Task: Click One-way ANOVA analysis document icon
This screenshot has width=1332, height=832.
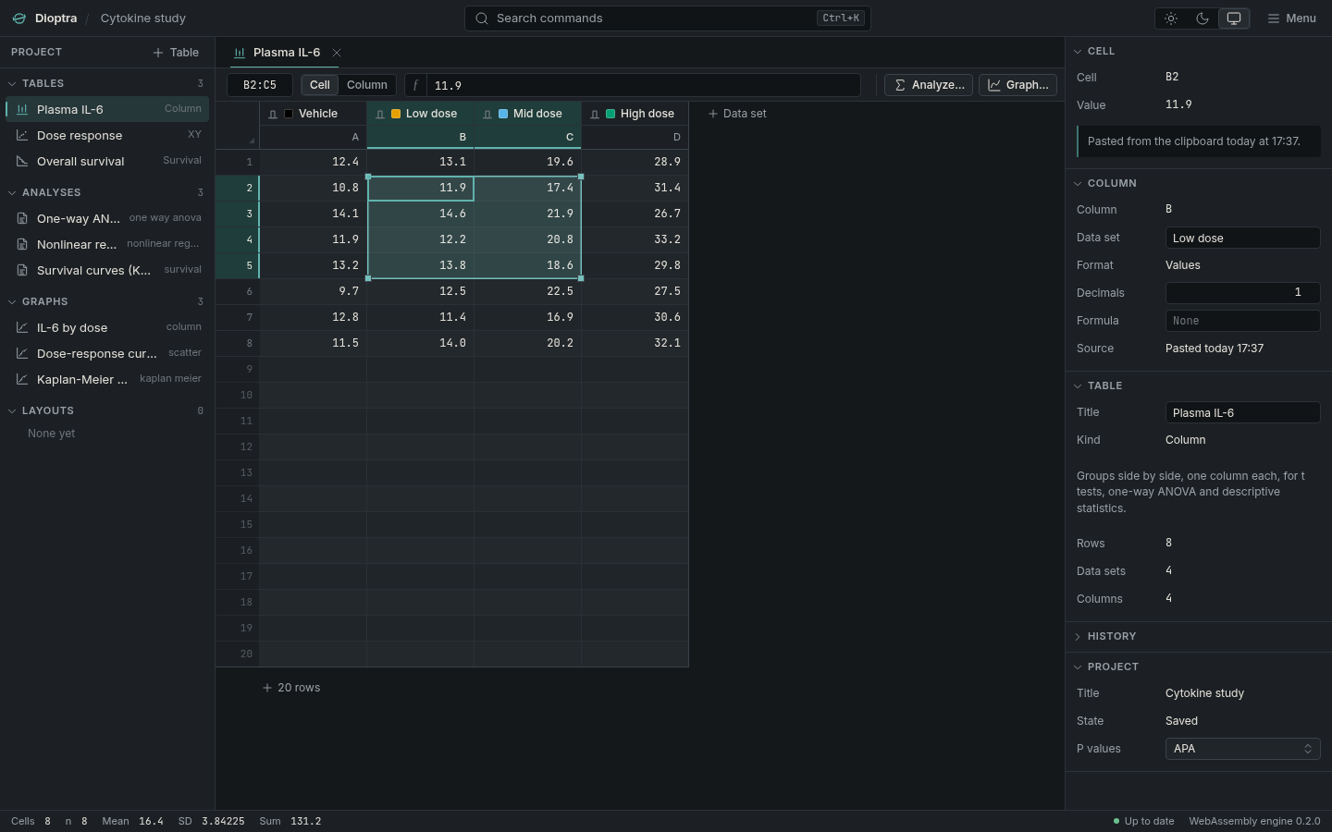Action: point(22,218)
